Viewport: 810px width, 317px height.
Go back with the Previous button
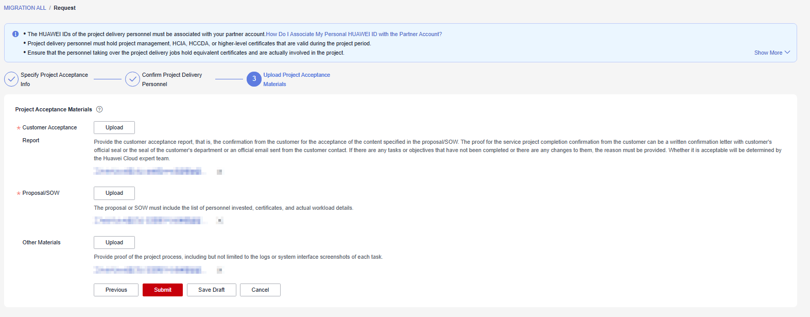point(116,290)
